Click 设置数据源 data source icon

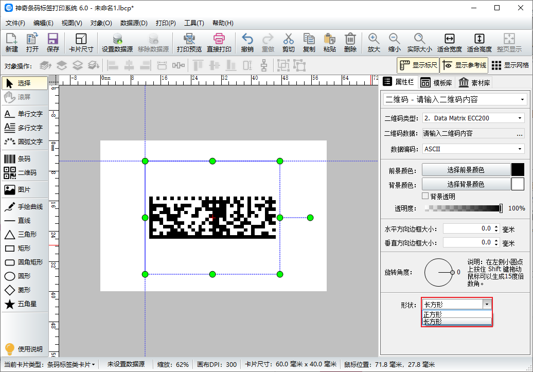[x=117, y=43]
